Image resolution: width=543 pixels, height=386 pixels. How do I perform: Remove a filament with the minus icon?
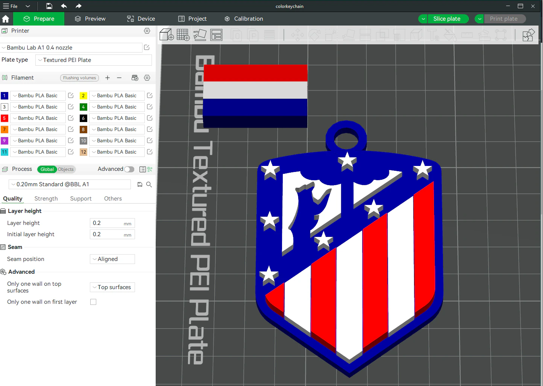(x=119, y=78)
